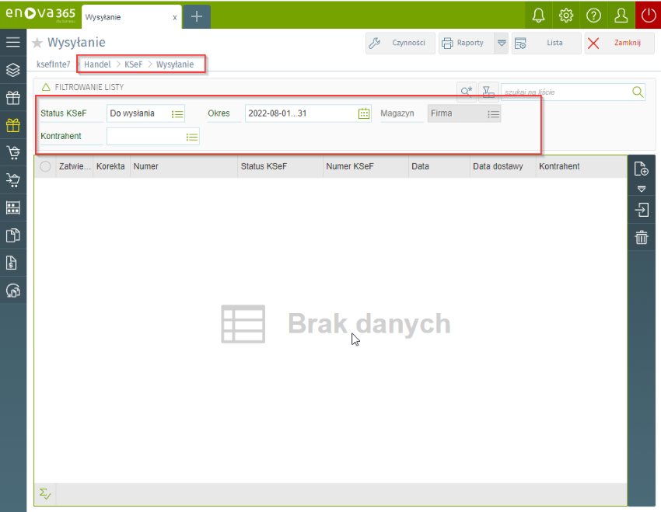Open the Status KSeF dropdown list
661x512 pixels.
(177, 114)
